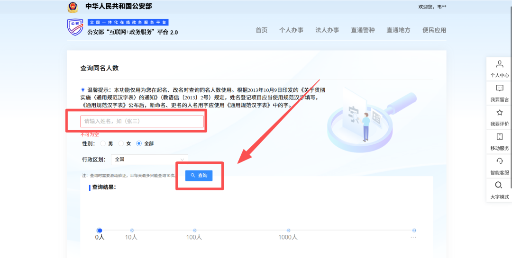
Task: Open 个人中心 from the side panel
Action: [x=500, y=69]
